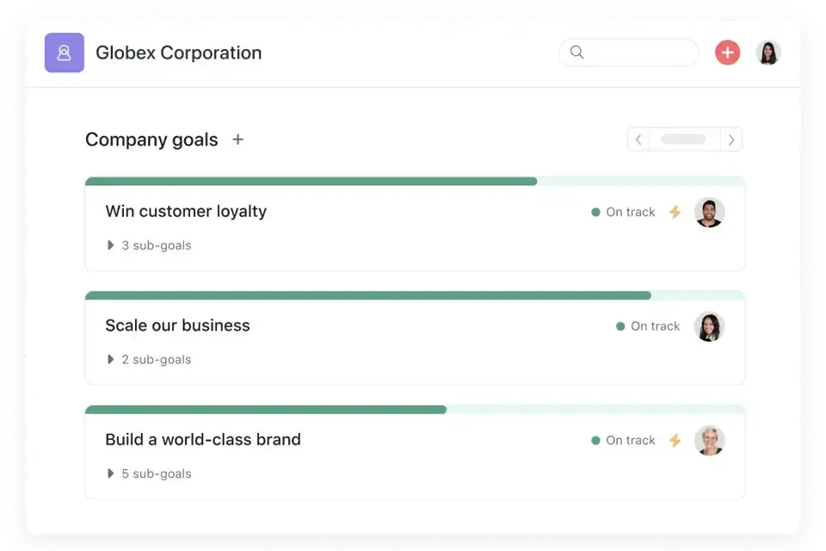Click the purple Globex Corporation logo icon

coord(65,53)
